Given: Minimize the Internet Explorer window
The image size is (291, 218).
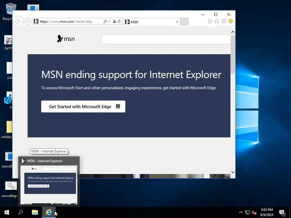Looking at the screenshot, I should tap(203, 14).
